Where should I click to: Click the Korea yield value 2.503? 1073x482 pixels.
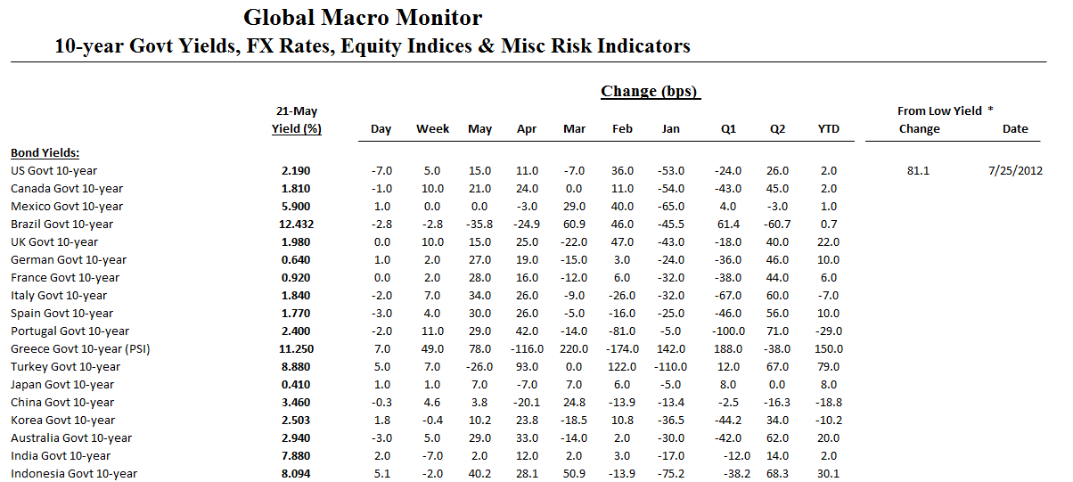pos(297,420)
